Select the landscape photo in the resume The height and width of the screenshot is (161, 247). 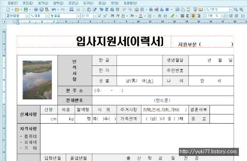37,80
